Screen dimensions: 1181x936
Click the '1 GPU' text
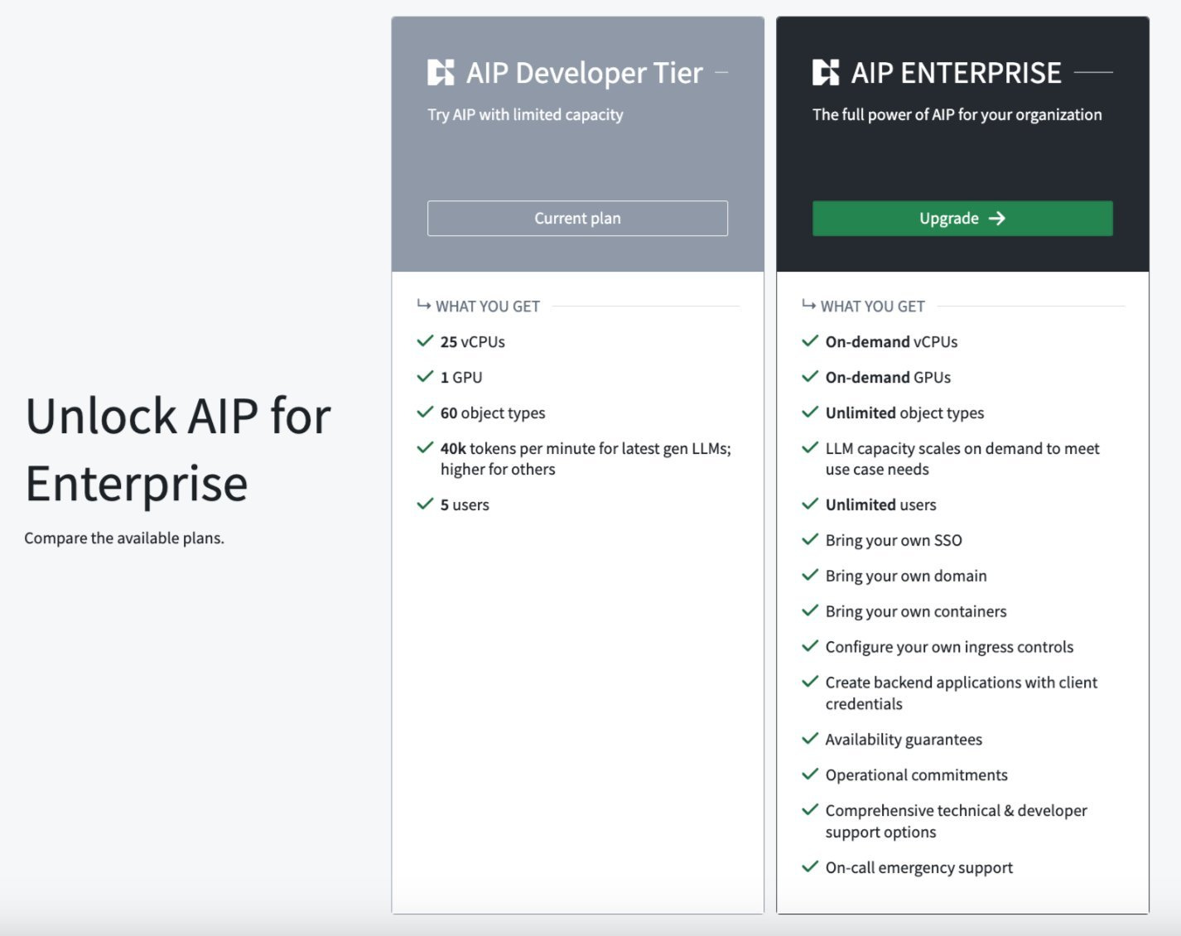point(461,378)
